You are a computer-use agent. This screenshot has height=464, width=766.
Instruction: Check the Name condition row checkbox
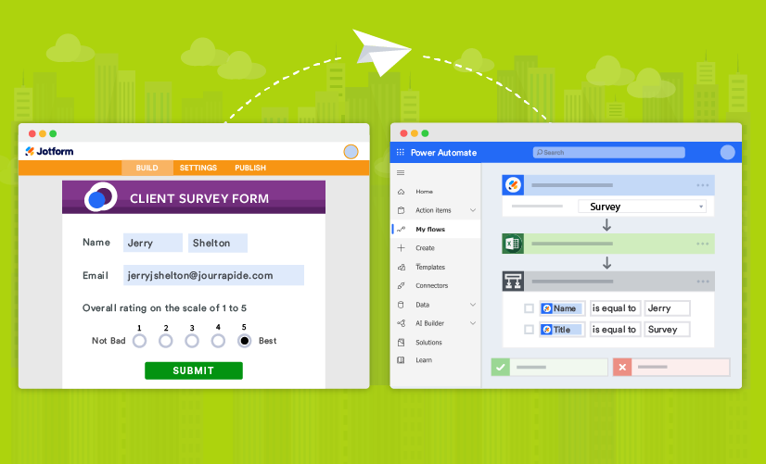click(x=529, y=308)
